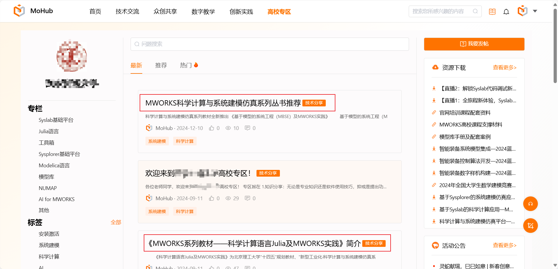Image resolution: width=558 pixels, height=269 pixels.
Task: Select 其他 column
Action: [x=44, y=210]
